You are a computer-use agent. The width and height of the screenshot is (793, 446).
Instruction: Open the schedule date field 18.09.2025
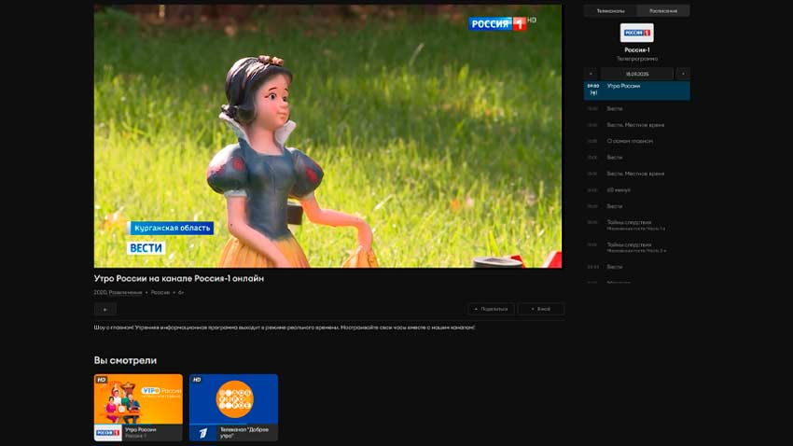(636, 74)
